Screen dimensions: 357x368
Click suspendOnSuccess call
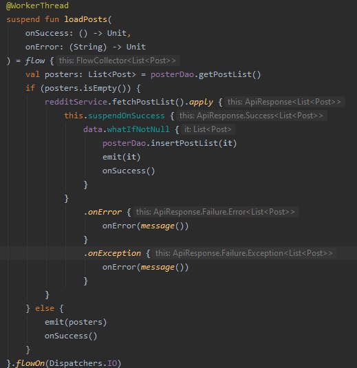(x=127, y=116)
